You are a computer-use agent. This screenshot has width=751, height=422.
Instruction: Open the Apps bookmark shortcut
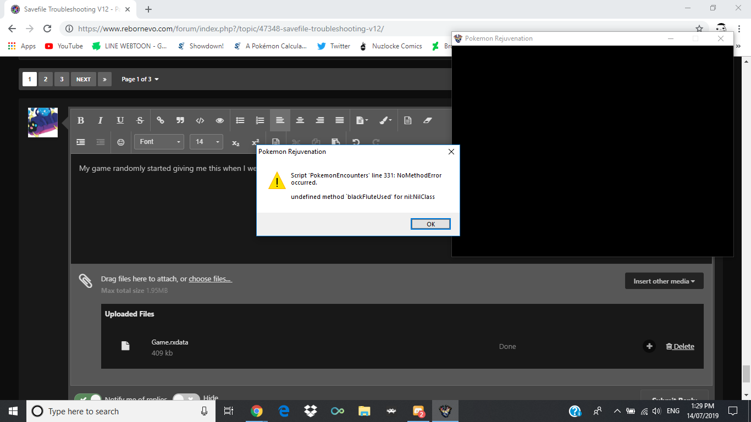point(22,46)
